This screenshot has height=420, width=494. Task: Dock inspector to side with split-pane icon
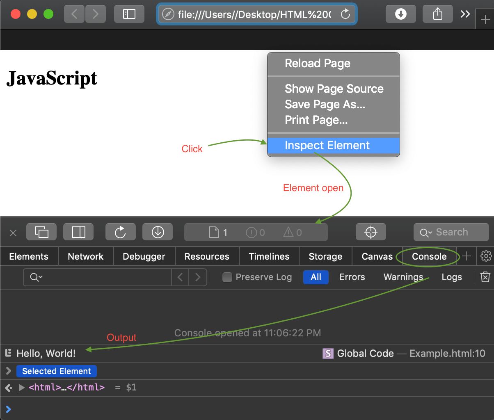click(78, 232)
